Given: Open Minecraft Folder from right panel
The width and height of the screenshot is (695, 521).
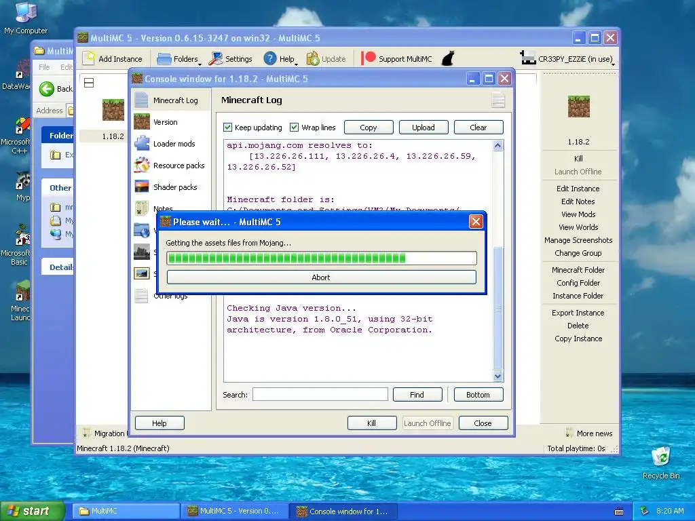Looking at the screenshot, I should pyautogui.click(x=578, y=270).
